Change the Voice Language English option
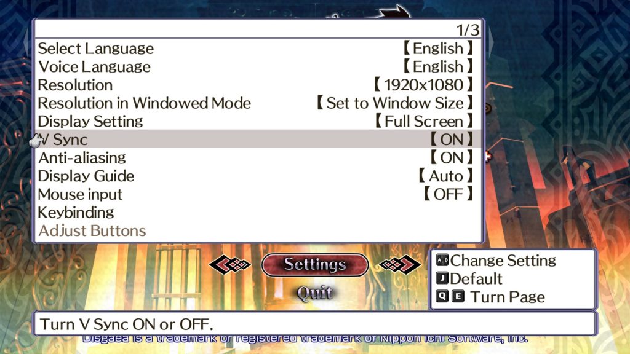This screenshot has height=354, width=630. [438, 66]
